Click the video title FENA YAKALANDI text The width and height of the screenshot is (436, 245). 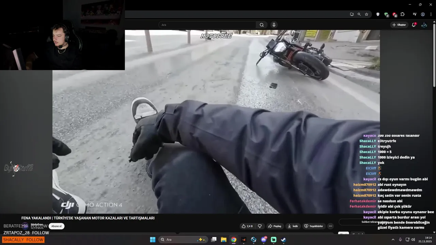click(88, 218)
